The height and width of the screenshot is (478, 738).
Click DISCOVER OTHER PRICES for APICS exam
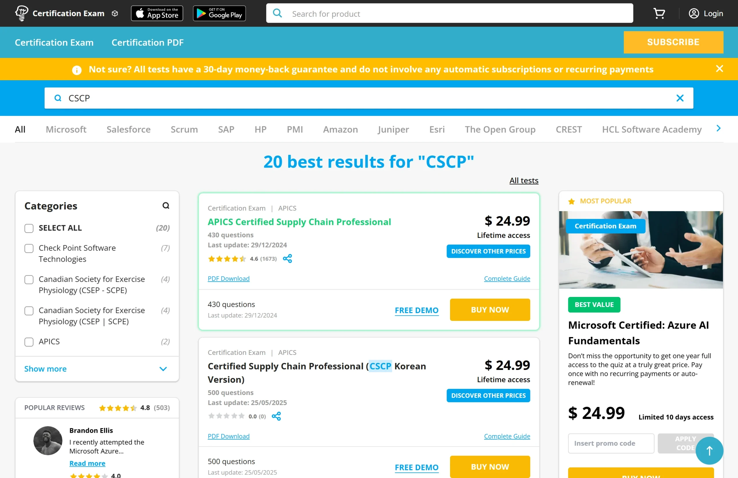pyautogui.click(x=488, y=251)
